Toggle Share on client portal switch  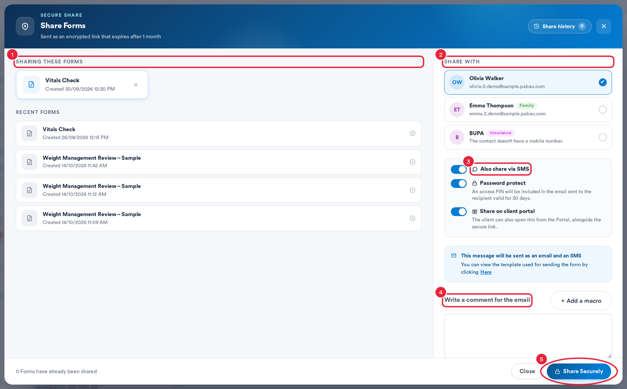click(458, 212)
